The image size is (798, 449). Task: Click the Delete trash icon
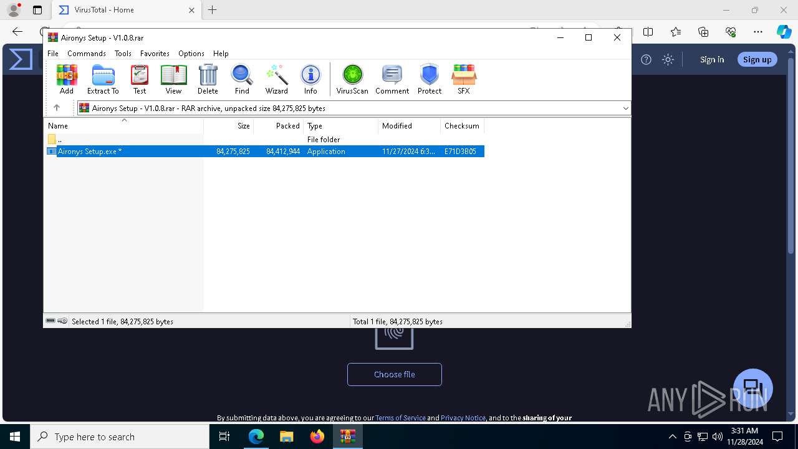click(208, 79)
